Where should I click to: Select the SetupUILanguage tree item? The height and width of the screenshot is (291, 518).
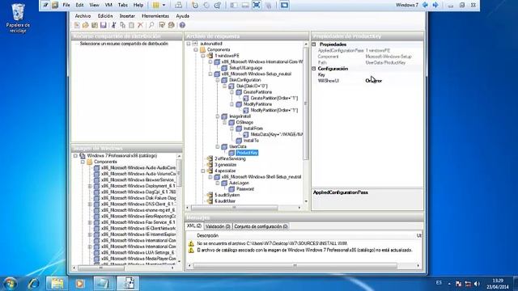246,68
